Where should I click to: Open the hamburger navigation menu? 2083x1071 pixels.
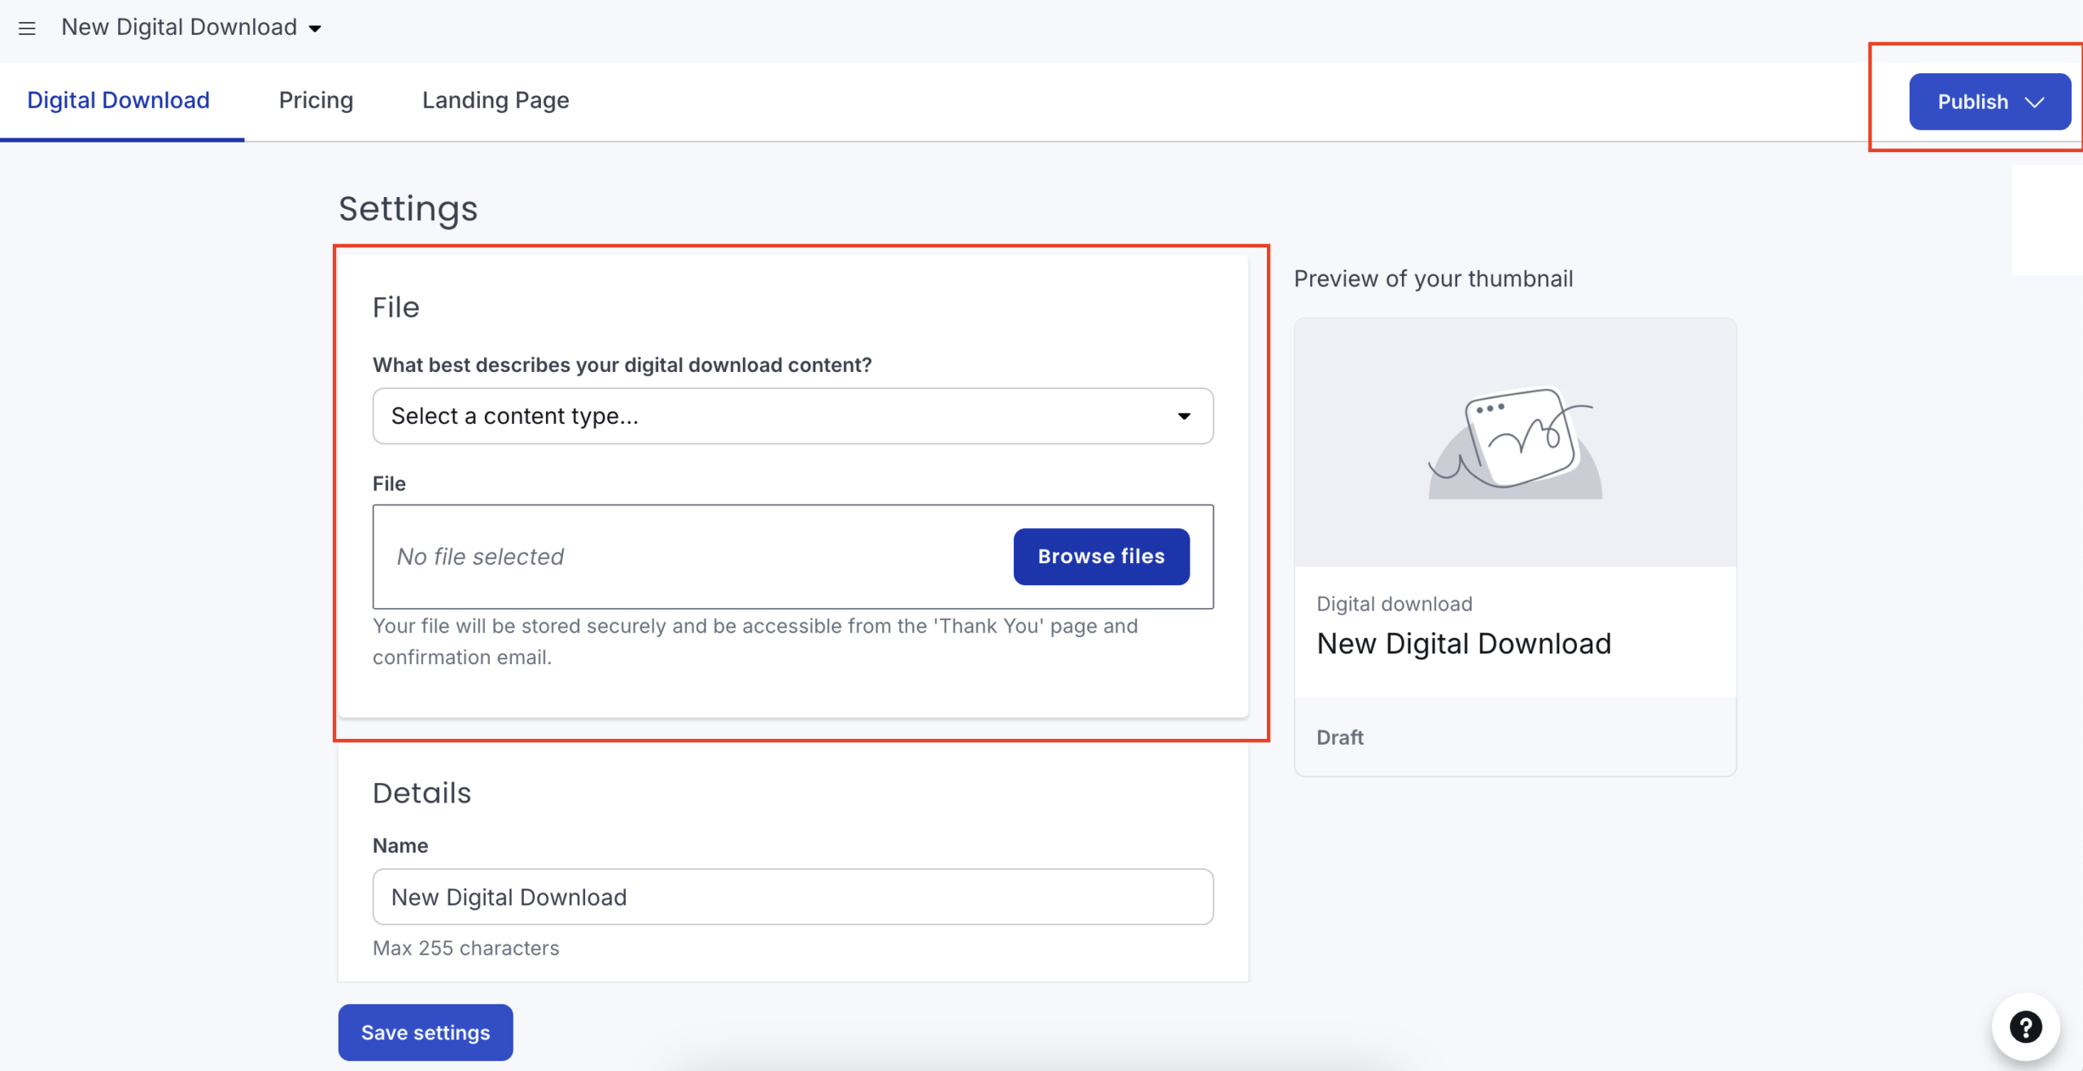click(27, 28)
